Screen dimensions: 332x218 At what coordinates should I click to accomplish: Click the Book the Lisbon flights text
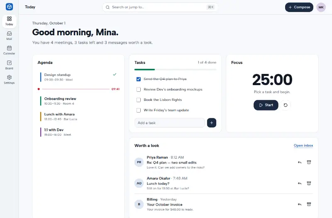(x=163, y=100)
